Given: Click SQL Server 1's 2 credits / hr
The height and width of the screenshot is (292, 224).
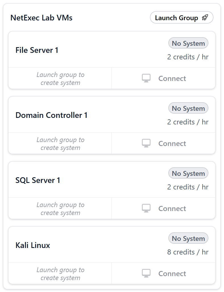Looking at the screenshot, I should [188, 187].
